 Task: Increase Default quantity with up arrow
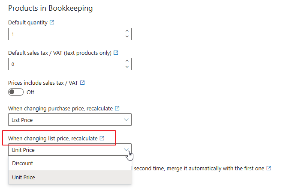coord(127,31)
